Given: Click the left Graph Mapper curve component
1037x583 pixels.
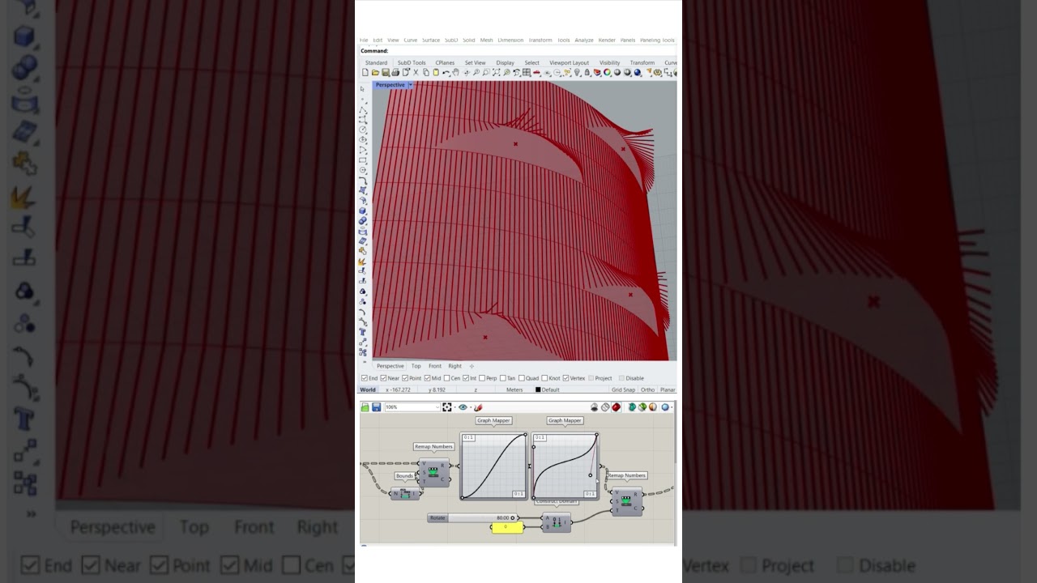Looking at the screenshot, I should coord(494,466).
